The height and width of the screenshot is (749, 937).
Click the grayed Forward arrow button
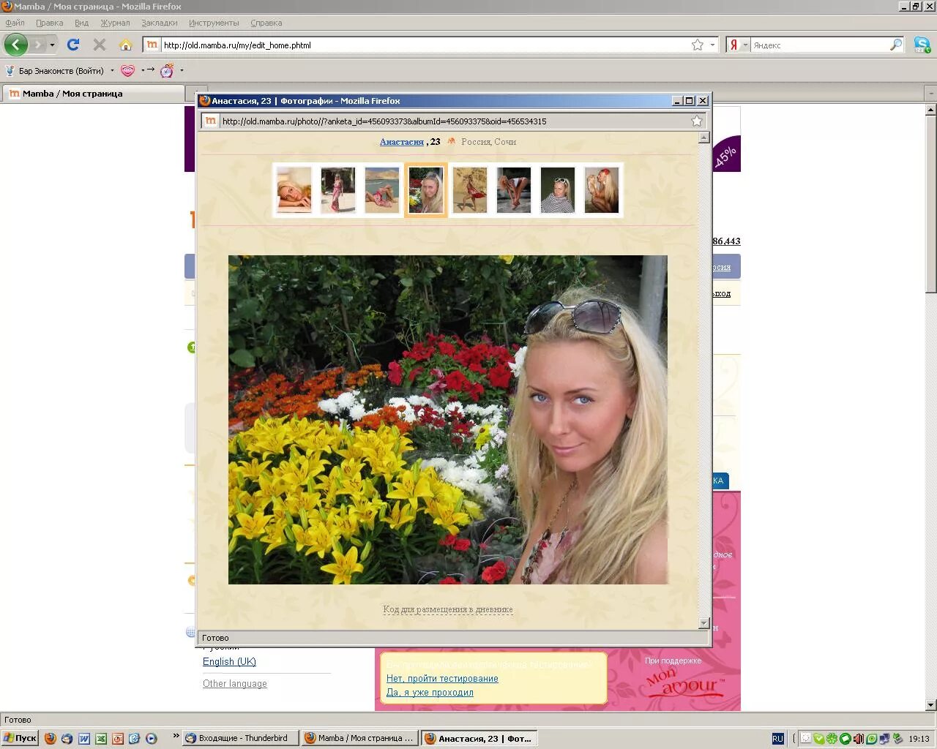coord(38,45)
